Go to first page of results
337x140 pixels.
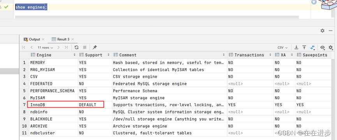(24, 48)
